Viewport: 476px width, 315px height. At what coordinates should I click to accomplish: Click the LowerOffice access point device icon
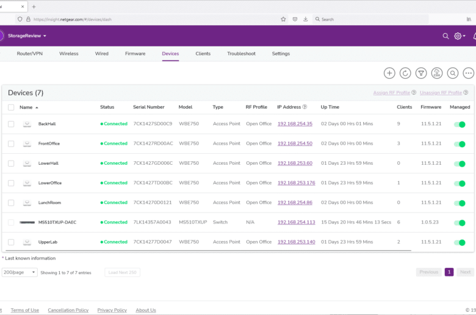[x=27, y=183]
